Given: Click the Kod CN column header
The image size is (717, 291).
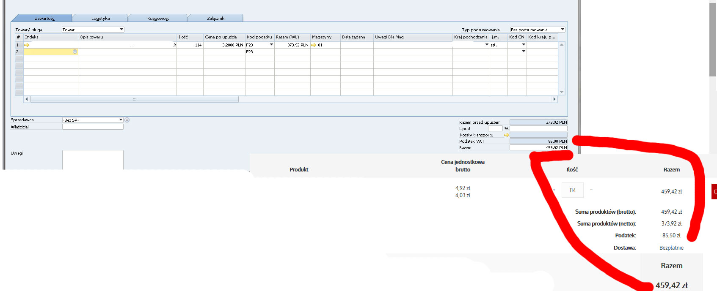Looking at the screenshot, I should coord(517,37).
